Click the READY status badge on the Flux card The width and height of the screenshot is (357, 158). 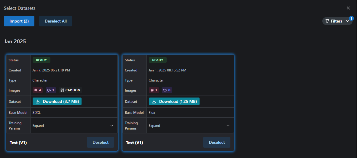(158, 60)
